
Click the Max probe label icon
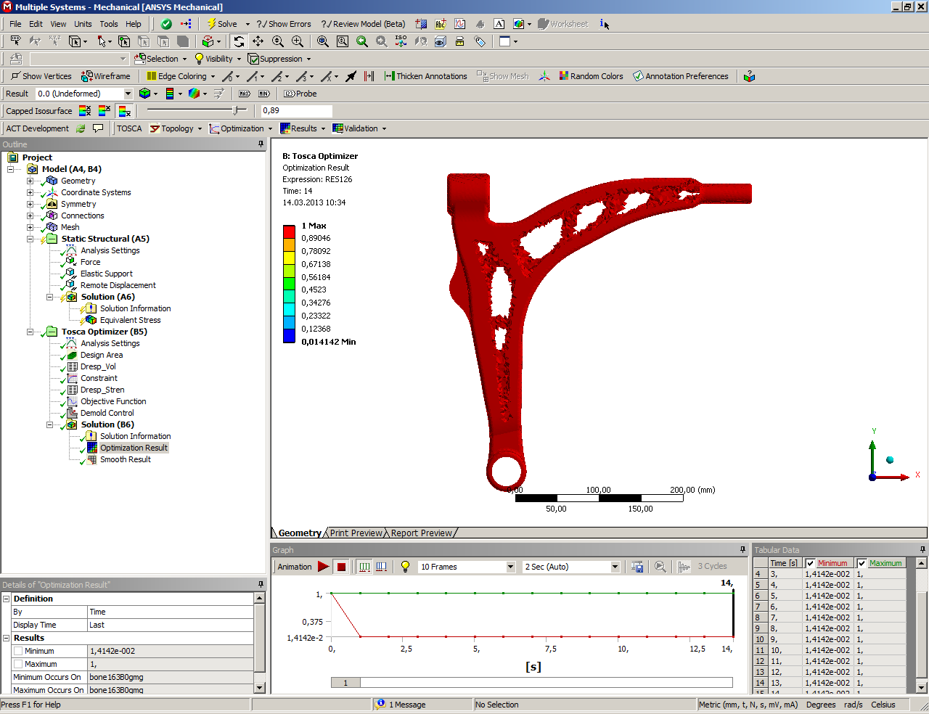point(245,94)
